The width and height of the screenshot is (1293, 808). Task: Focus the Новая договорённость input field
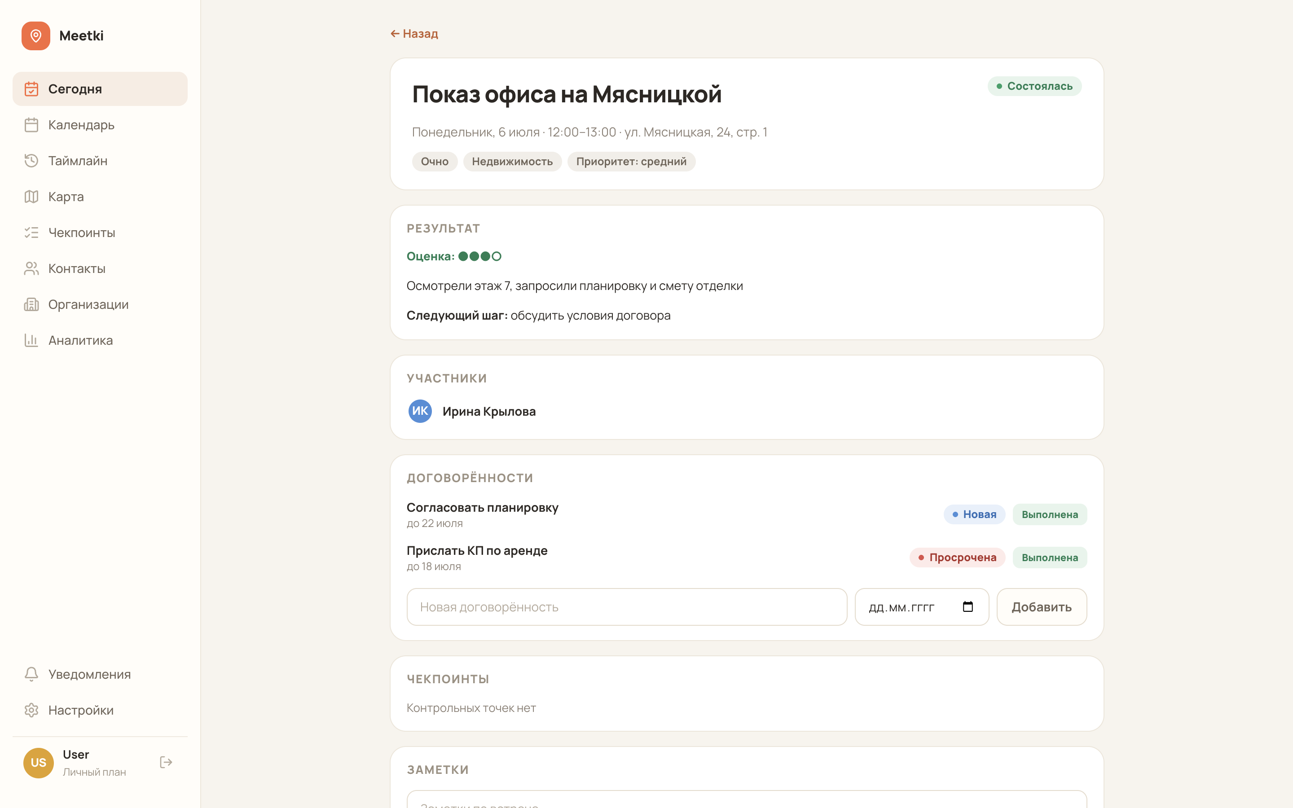pyautogui.click(x=627, y=606)
